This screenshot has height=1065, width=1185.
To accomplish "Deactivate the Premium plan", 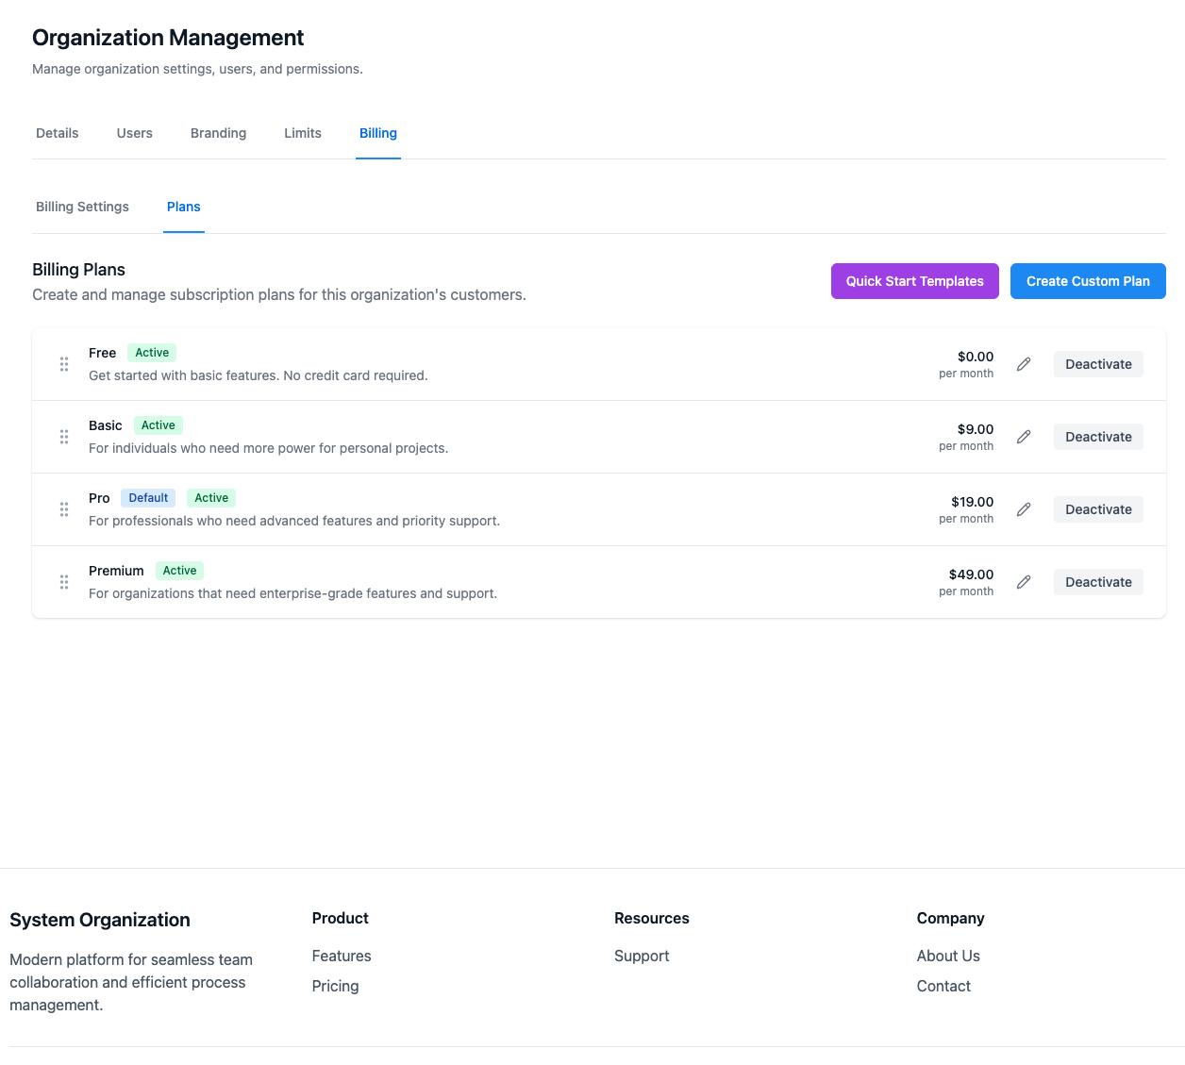I will click(1098, 582).
